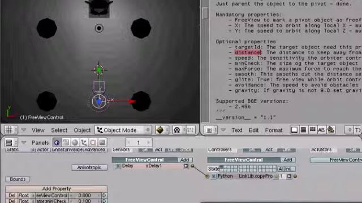Toggle the Invisible button
The height and width of the screenshot is (203, 362).
pos(74,150)
